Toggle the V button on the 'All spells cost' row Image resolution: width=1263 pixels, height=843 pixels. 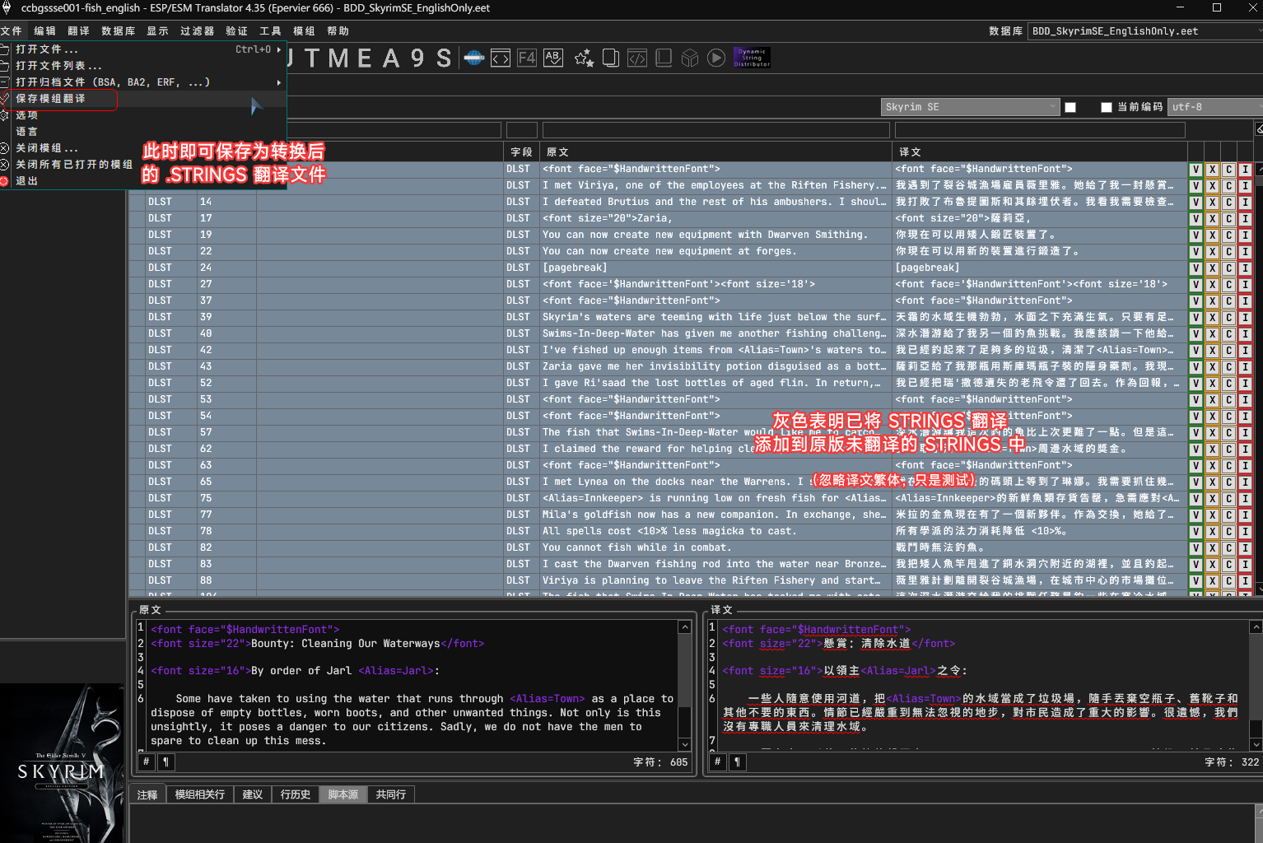click(x=1195, y=532)
